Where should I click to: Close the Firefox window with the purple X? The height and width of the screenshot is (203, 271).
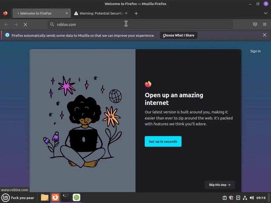(x=266, y=4)
